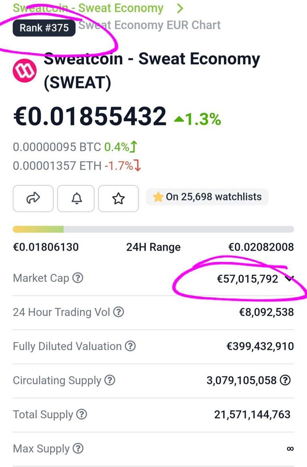Viewport: 307px width, 467px height.
Task: Open Total Supply help question icon
Action: [x=82, y=414]
